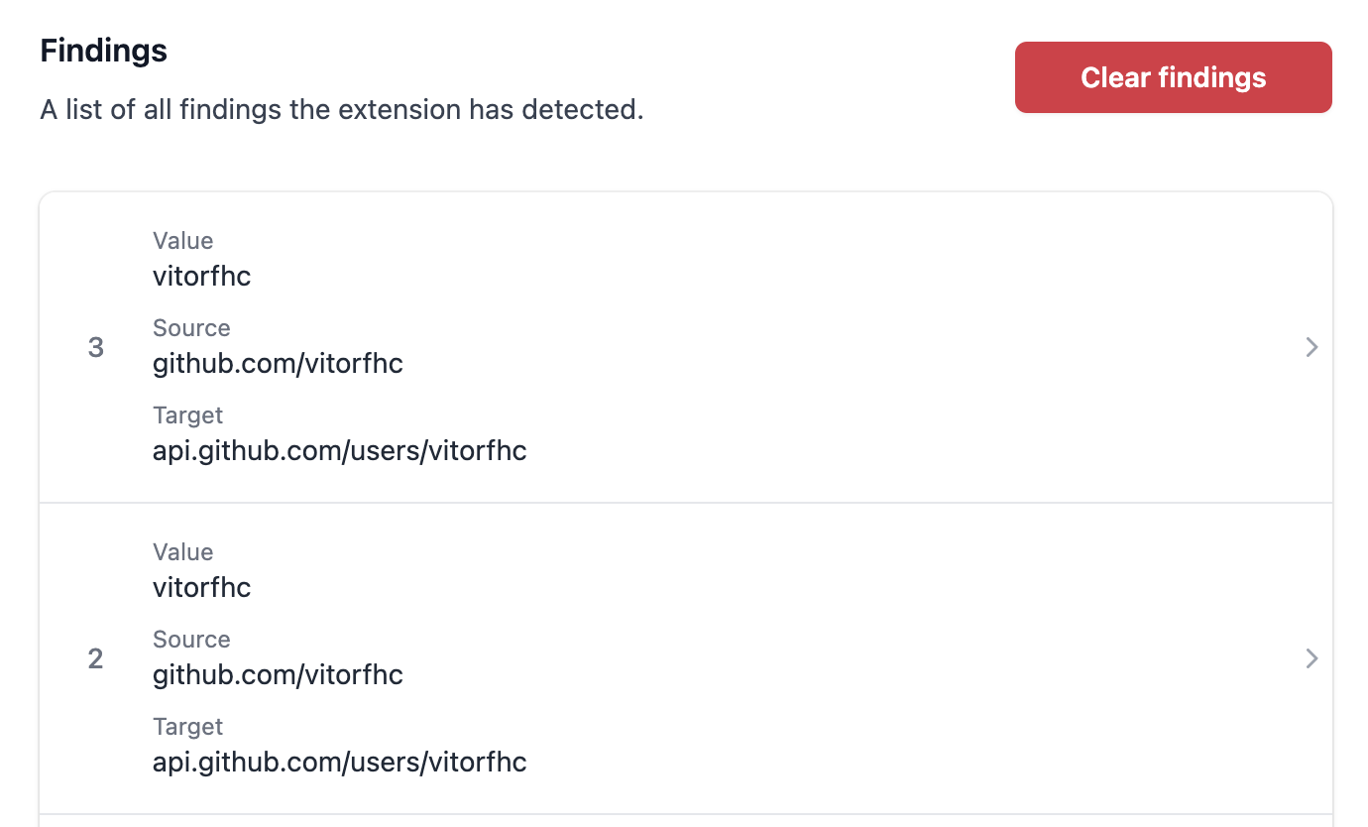Click the Source label in finding 2
The image size is (1368, 827).
191,640
